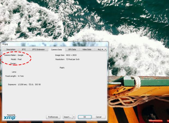
Task: Click the Model value Pixel
Action: [20, 59]
